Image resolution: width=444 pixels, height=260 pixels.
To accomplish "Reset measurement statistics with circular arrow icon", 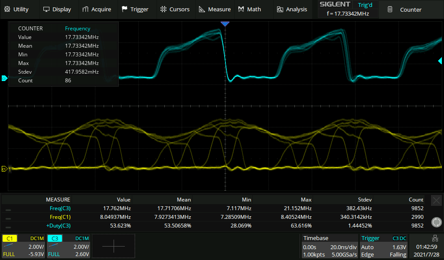I will point(436,222).
